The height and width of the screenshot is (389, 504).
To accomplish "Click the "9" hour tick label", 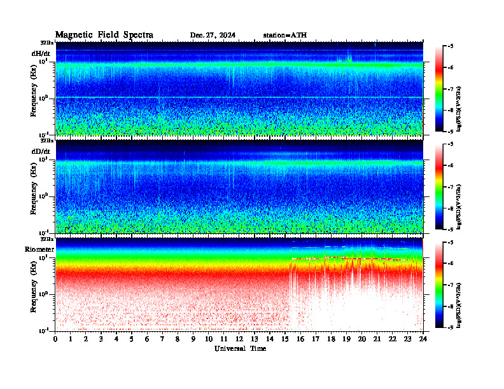I will (x=193, y=339).
